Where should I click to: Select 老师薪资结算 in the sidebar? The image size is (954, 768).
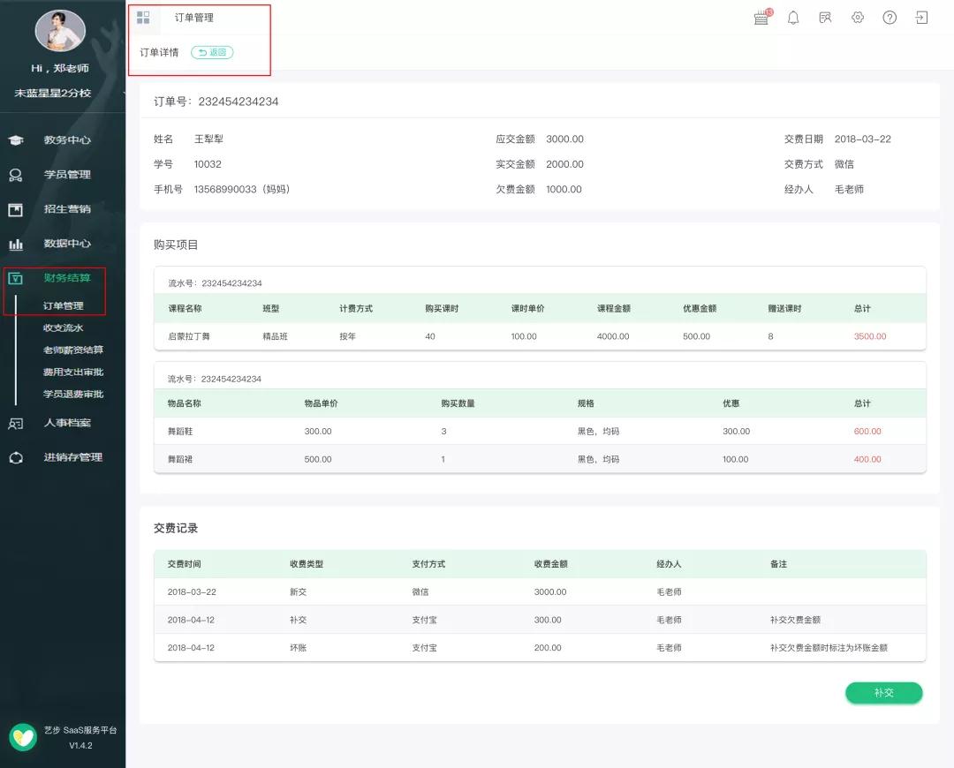click(x=73, y=350)
